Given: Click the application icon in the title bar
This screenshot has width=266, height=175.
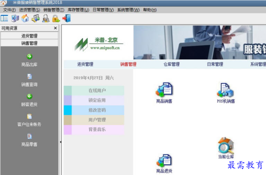Looking at the screenshot, I should (x=3, y=3).
